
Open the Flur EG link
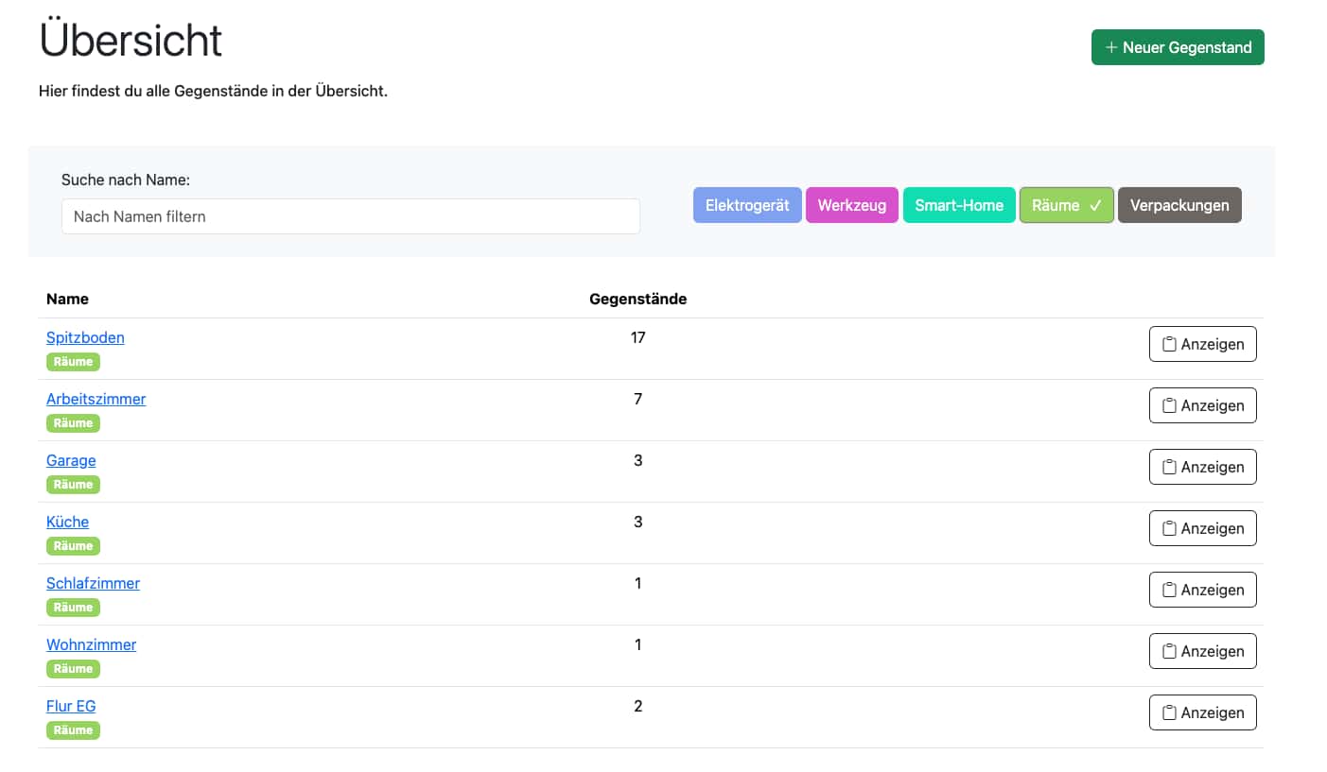tap(71, 706)
